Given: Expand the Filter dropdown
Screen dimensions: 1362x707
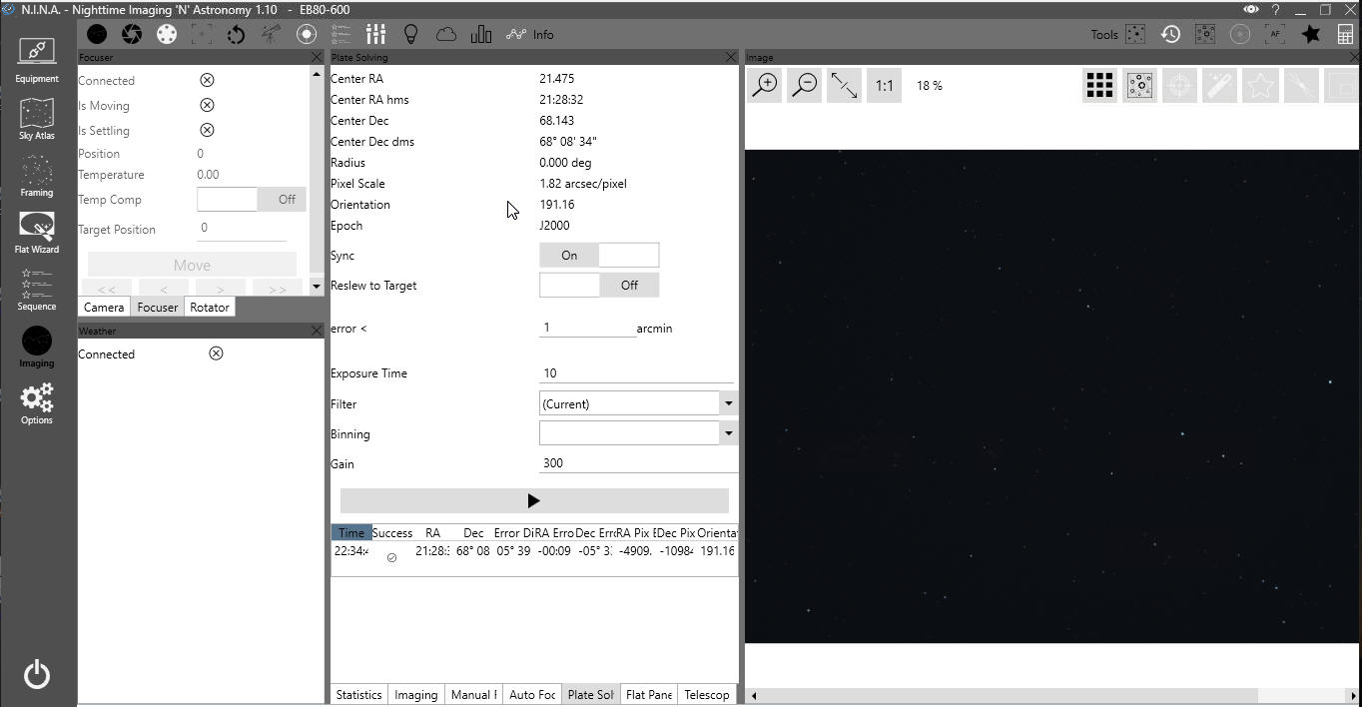Looking at the screenshot, I should pyautogui.click(x=728, y=403).
